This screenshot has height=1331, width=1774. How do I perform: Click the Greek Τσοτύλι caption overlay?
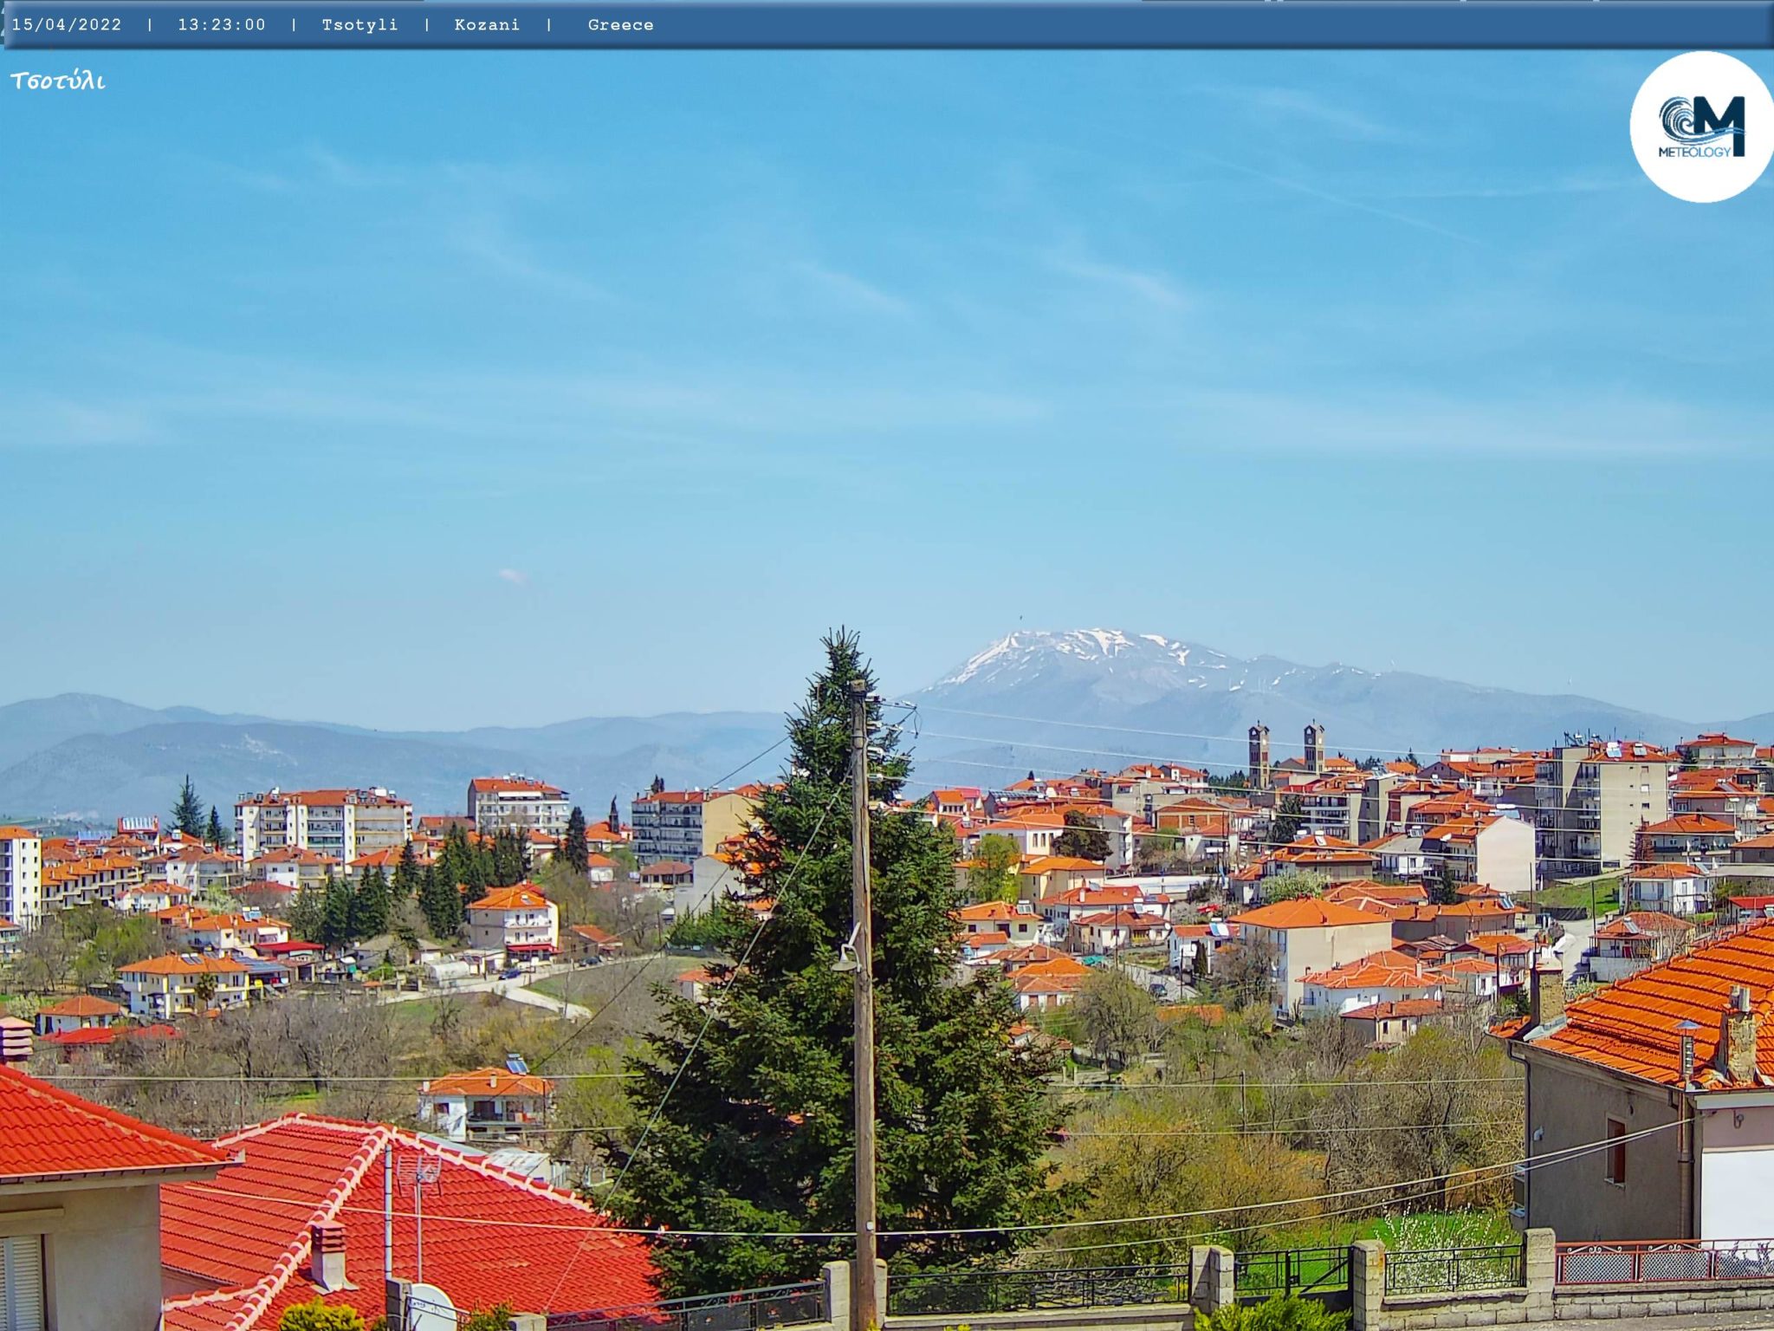[x=58, y=81]
